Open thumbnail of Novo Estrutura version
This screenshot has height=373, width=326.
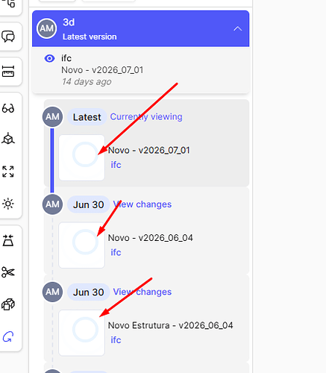[x=81, y=333]
